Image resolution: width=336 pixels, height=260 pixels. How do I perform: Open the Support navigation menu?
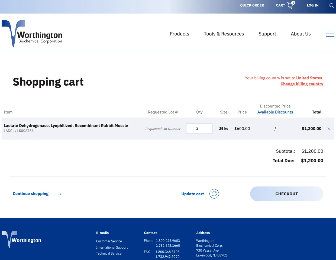tap(267, 34)
